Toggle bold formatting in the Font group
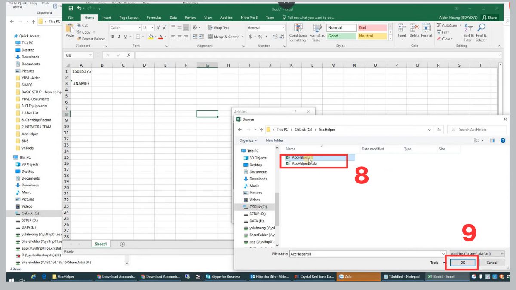Viewport: 516px width, 290px height. [113, 37]
